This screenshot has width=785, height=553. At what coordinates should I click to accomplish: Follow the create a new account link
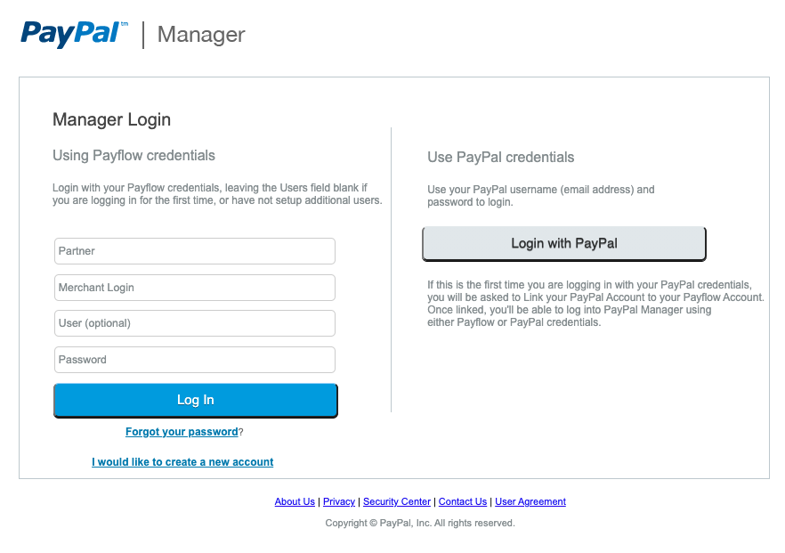(x=182, y=462)
